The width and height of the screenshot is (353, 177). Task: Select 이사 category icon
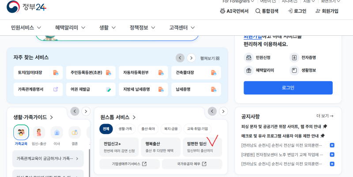tap(57, 132)
